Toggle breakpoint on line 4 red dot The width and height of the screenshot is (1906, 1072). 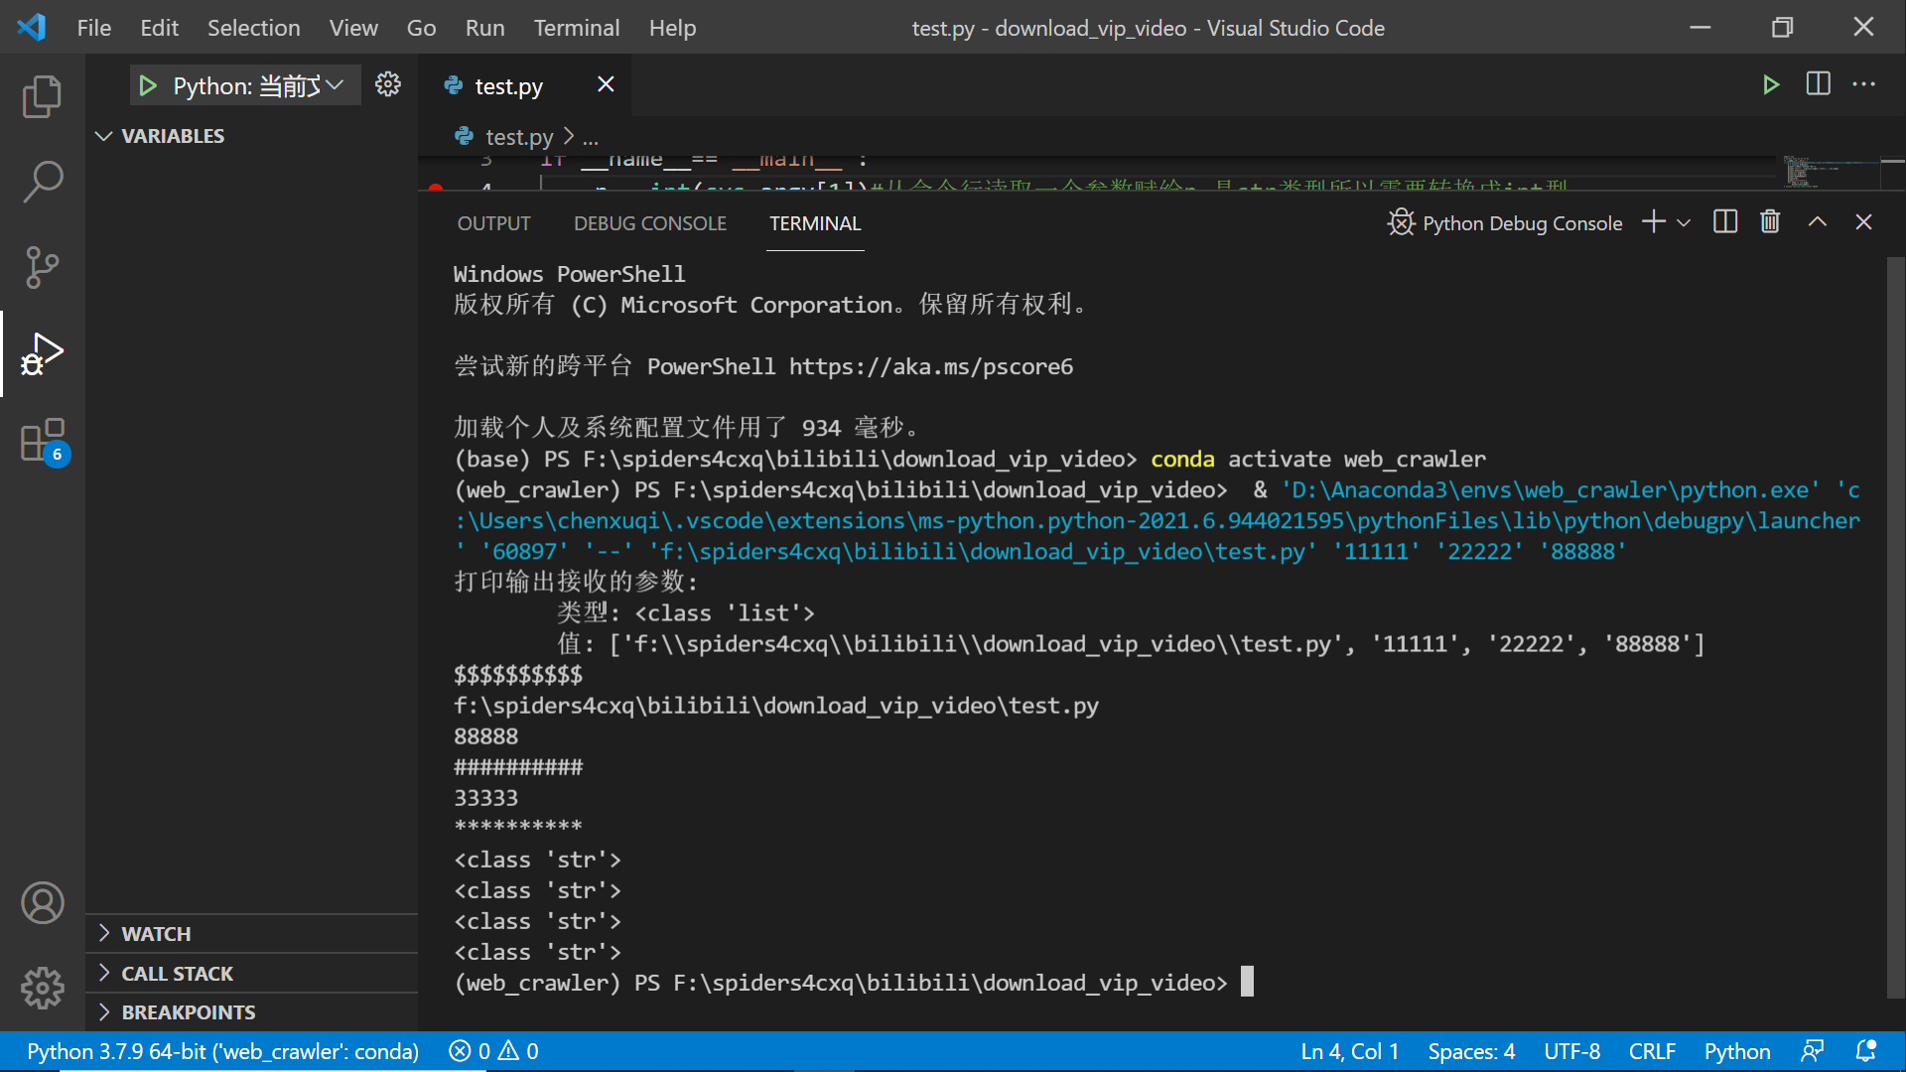pyautogui.click(x=436, y=187)
